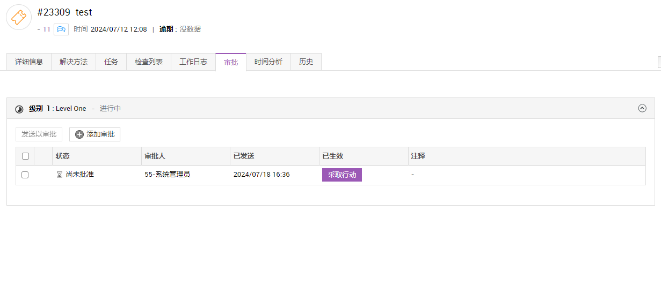The width and height of the screenshot is (661, 286).
Task: Open the conversations chat bubble icon
Action: (x=61, y=29)
